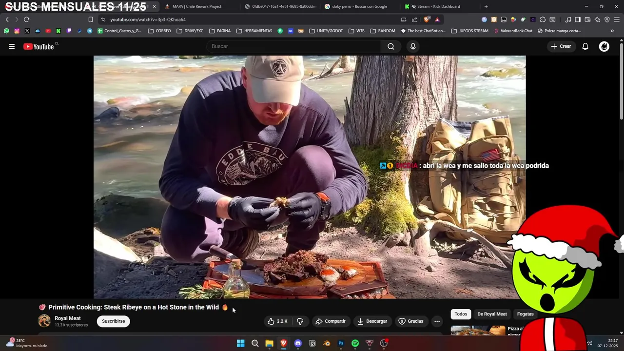Open Twitch bookmark icon
624x351 pixels.
pos(69,31)
